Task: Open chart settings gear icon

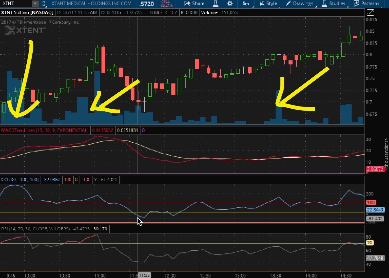Action: coord(230,4)
